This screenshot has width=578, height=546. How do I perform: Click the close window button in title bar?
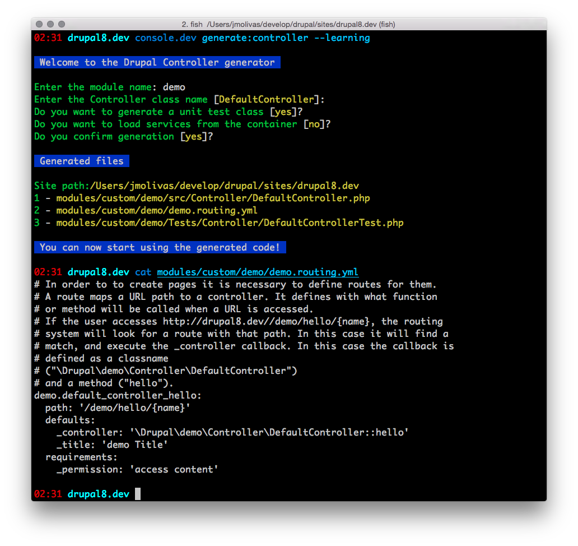[39, 25]
